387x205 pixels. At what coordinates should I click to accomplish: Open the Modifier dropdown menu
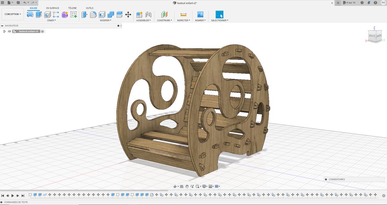tap(105, 20)
